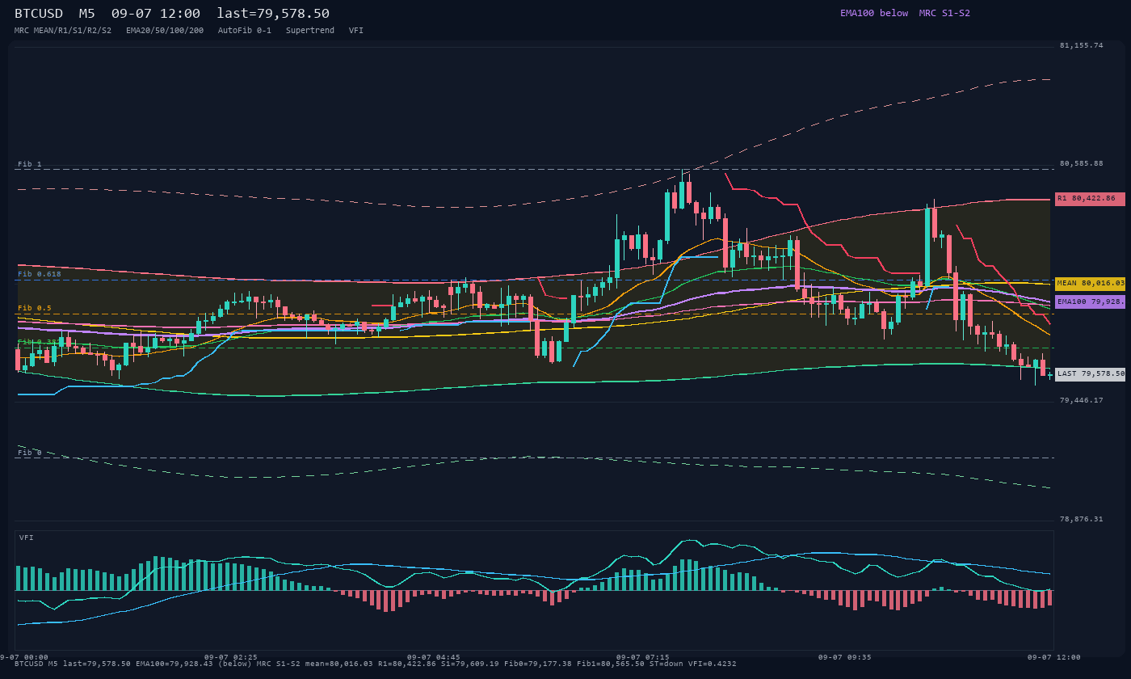Image resolution: width=1131 pixels, height=679 pixels.
Task: Click the purple EMA100 price tag
Action: click(1090, 302)
